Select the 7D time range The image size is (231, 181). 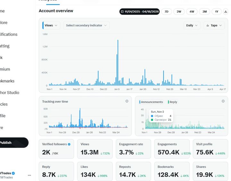[167, 12]
